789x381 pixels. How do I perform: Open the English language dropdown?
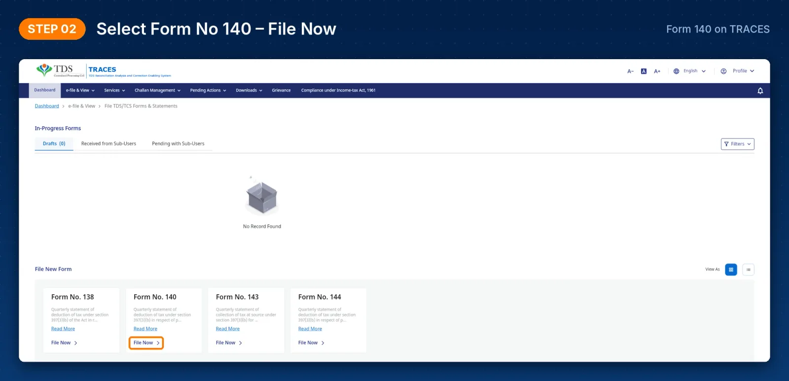[689, 71]
